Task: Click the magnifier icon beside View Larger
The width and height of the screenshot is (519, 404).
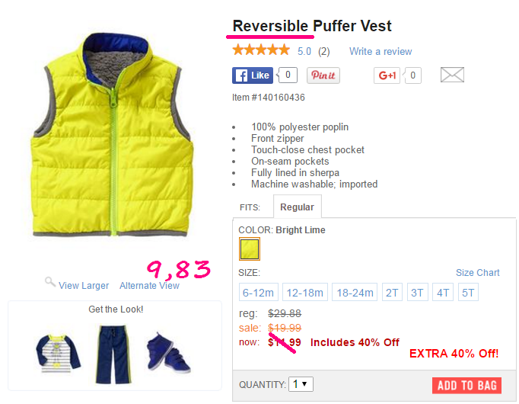Action: point(50,282)
